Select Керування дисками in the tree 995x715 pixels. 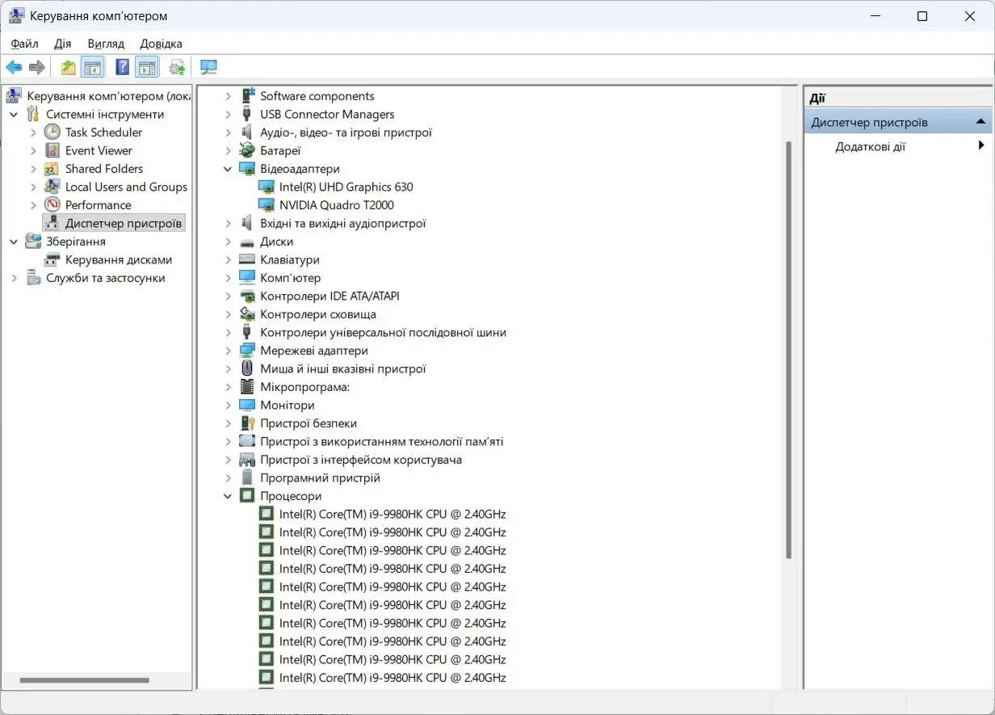[x=119, y=260]
